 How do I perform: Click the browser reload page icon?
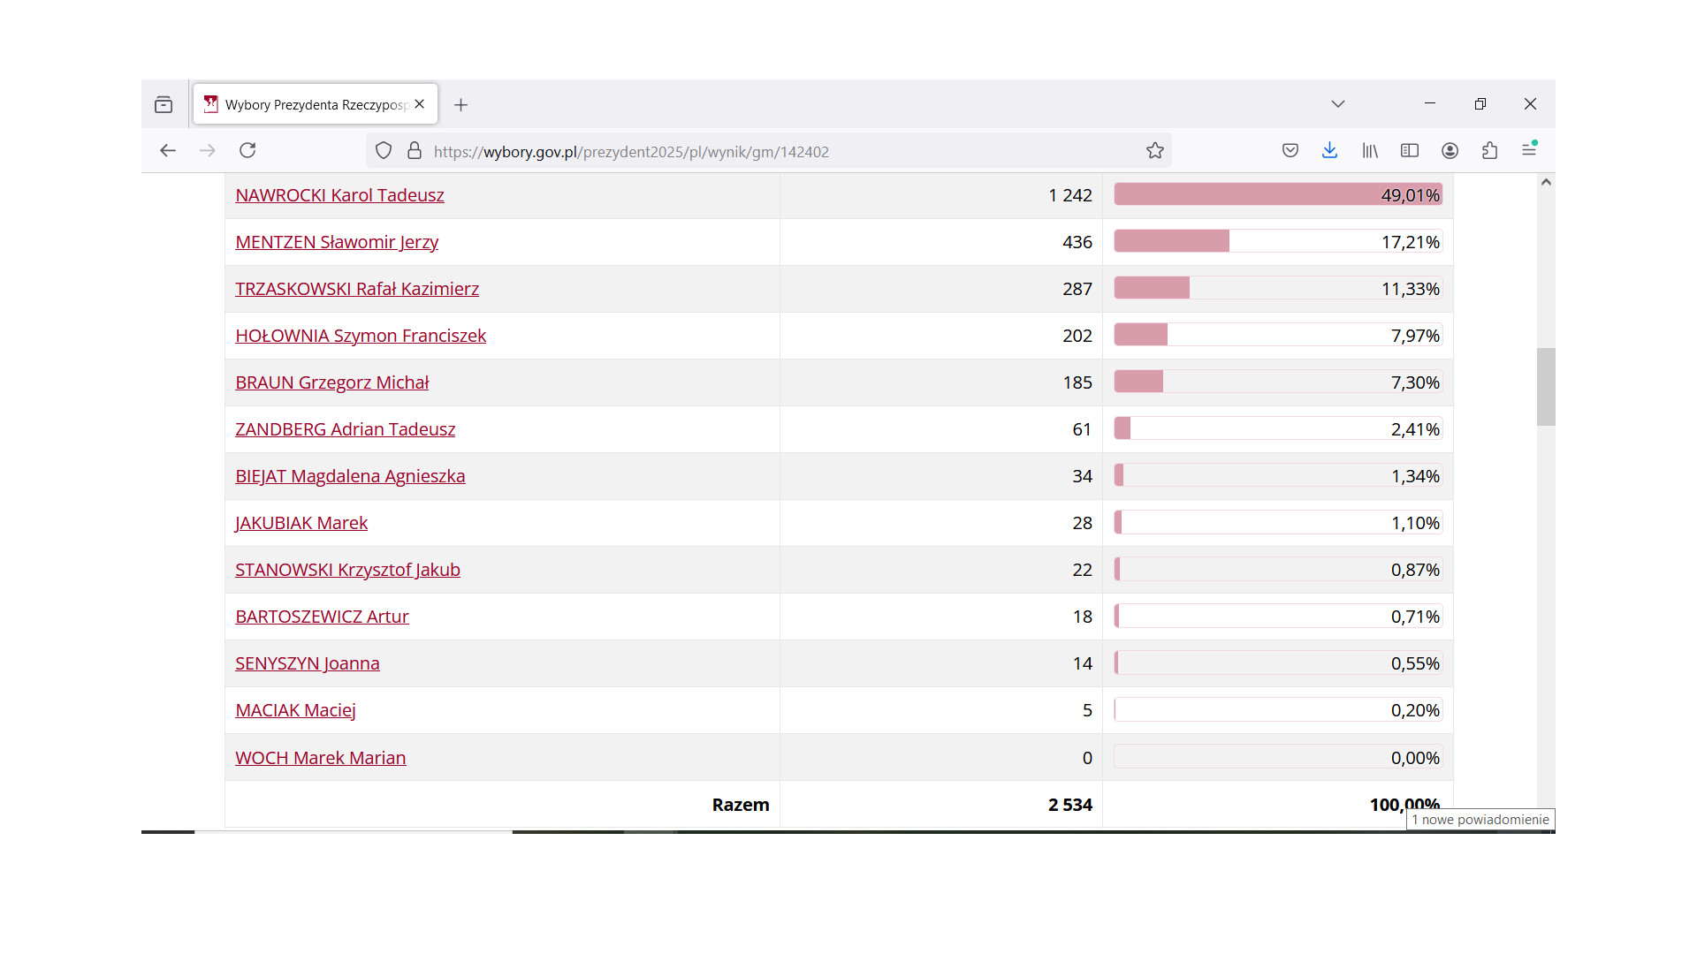click(x=247, y=150)
